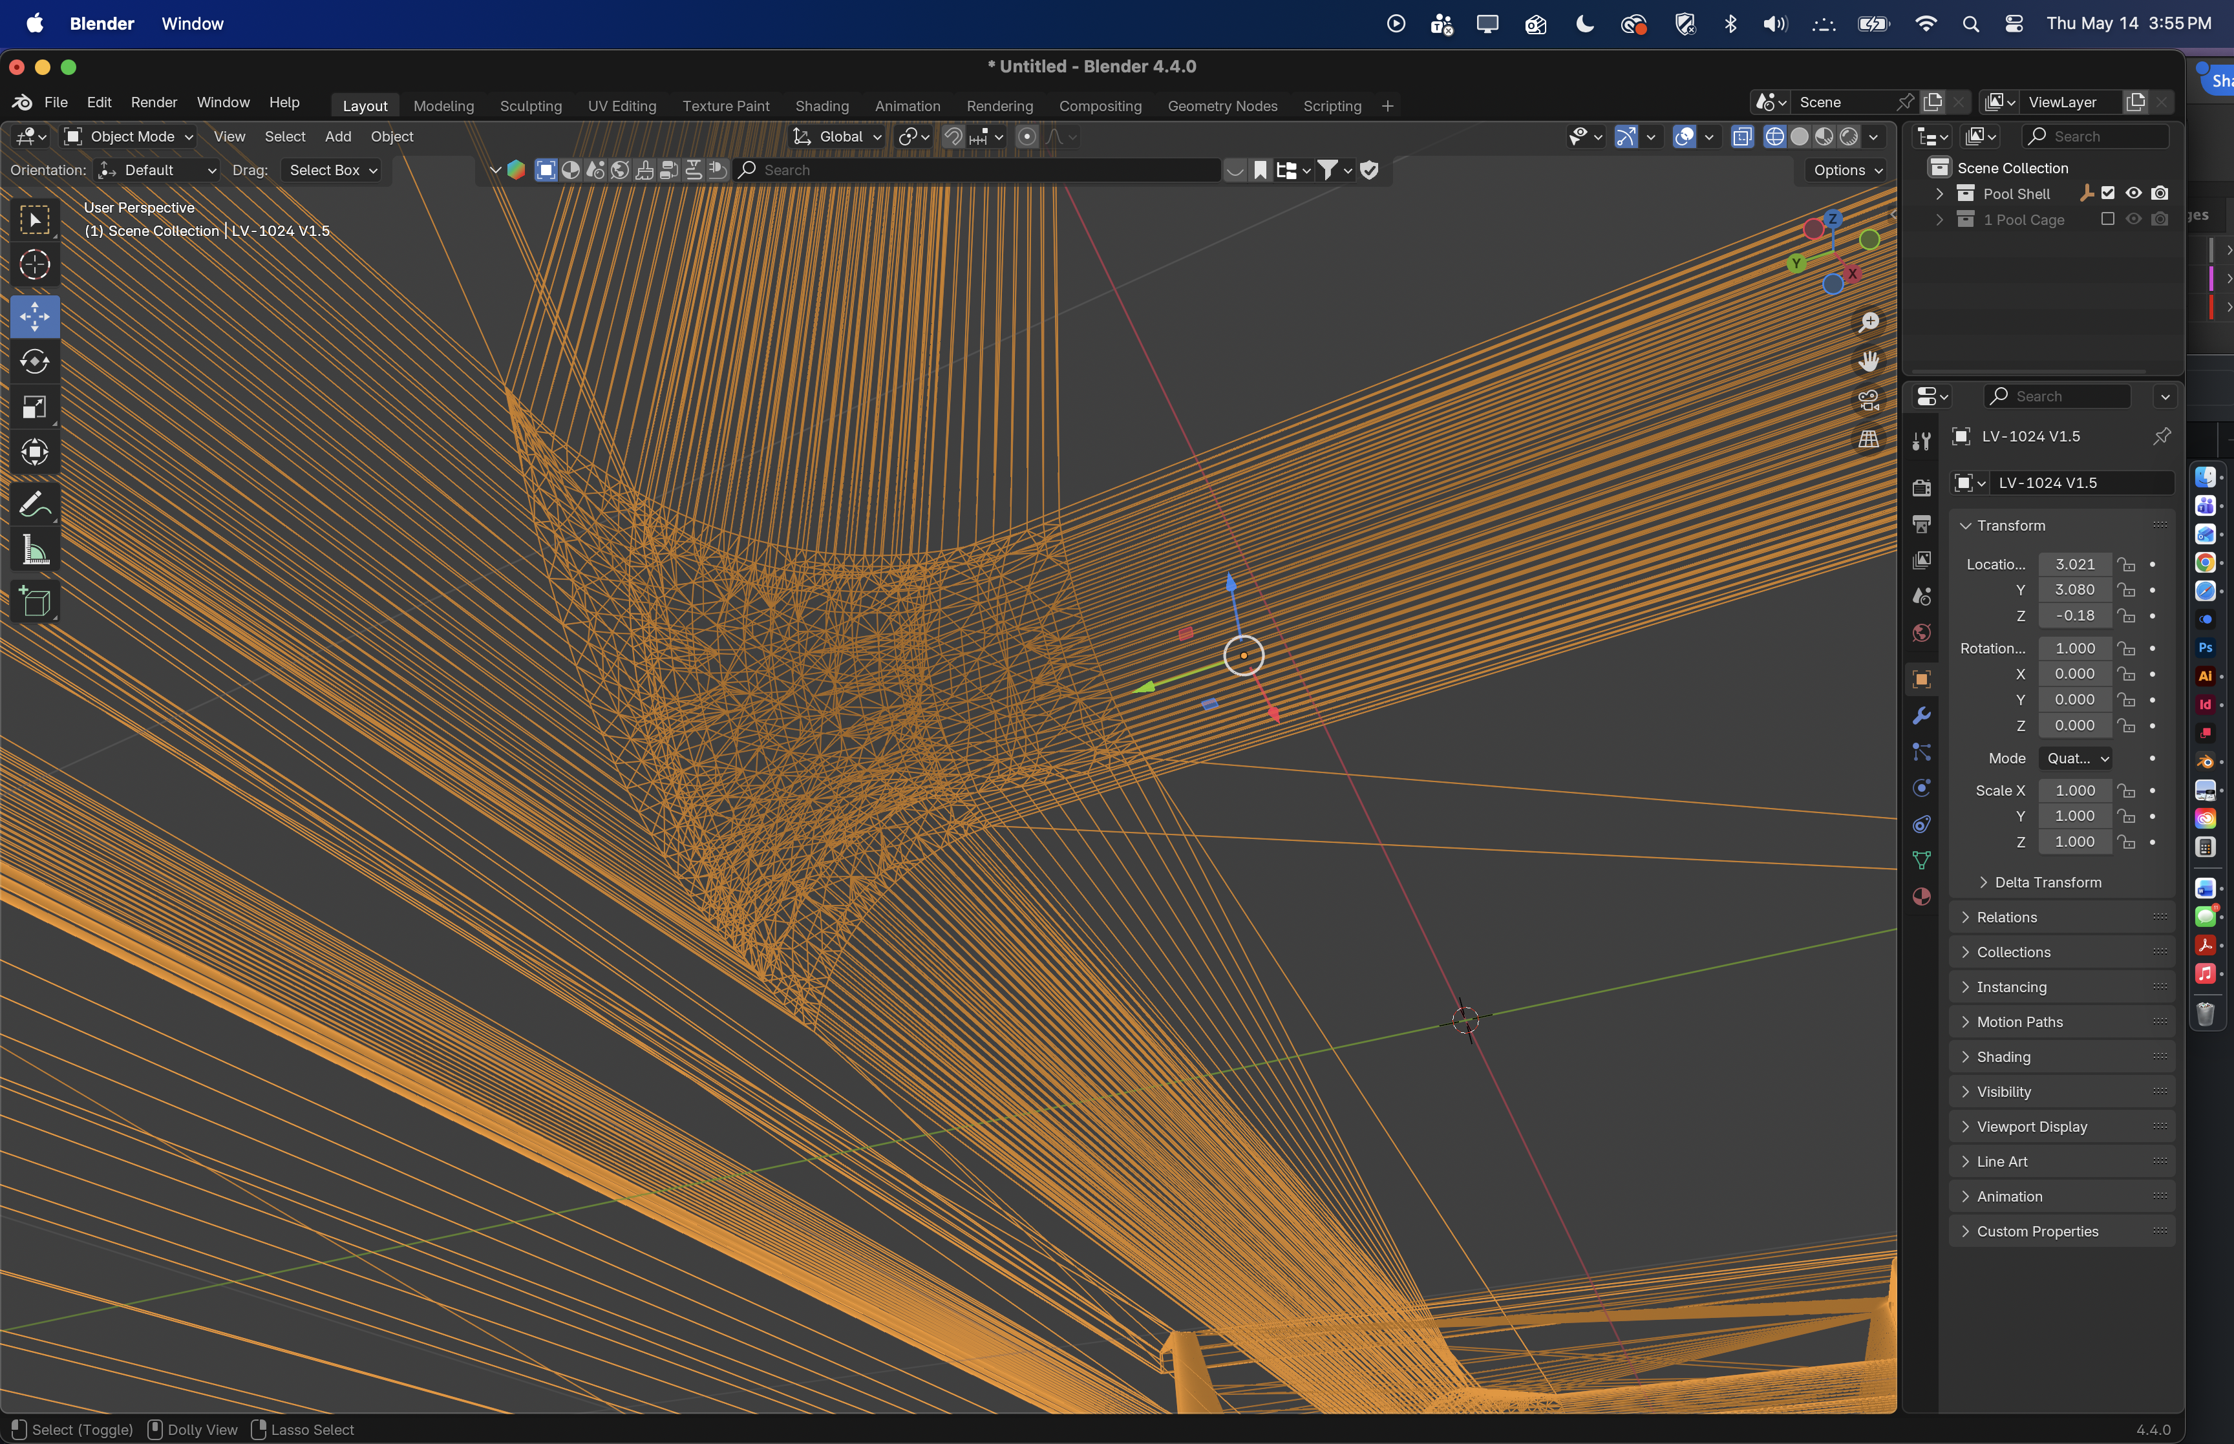2234x1444 pixels.
Task: Open the Object Mode dropdown
Action: tap(129, 137)
